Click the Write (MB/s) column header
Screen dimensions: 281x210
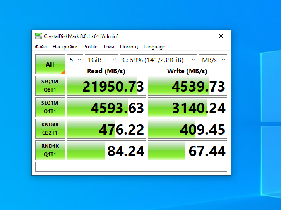coord(187,71)
